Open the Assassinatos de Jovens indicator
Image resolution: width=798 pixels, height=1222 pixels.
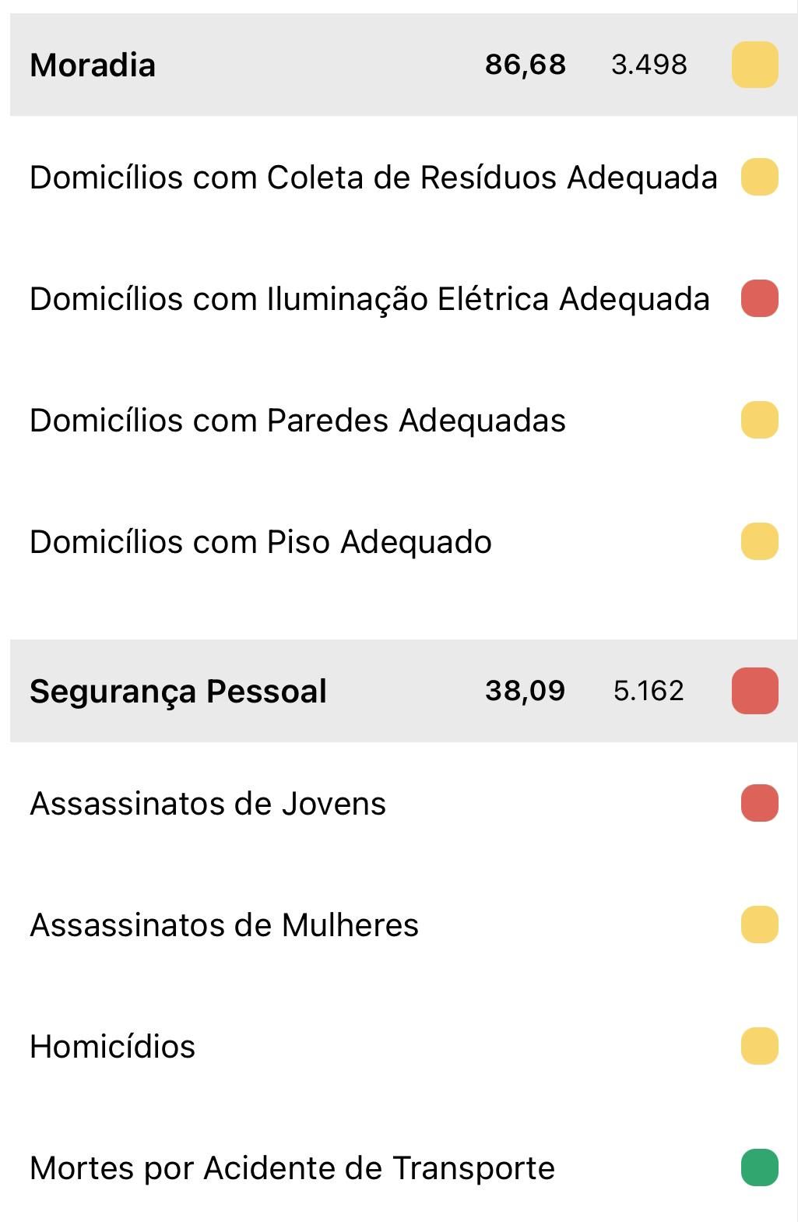click(207, 804)
